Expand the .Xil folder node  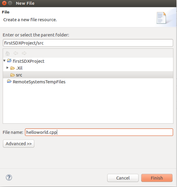pyautogui.click(x=7, y=68)
